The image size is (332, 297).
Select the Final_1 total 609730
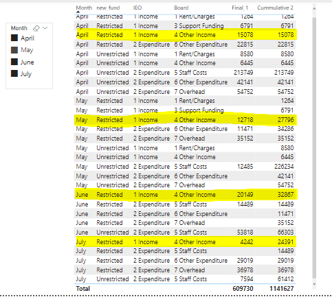pos(243,289)
